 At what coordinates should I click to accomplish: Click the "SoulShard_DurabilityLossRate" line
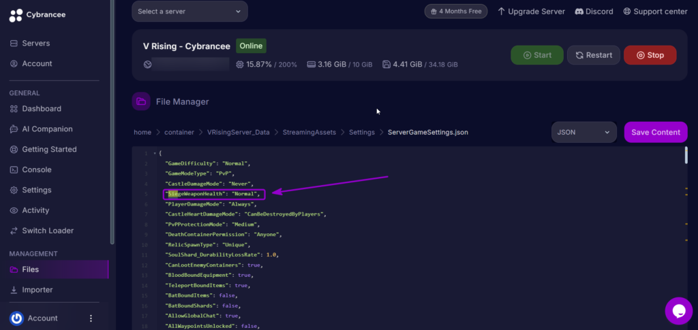[222, 255]
